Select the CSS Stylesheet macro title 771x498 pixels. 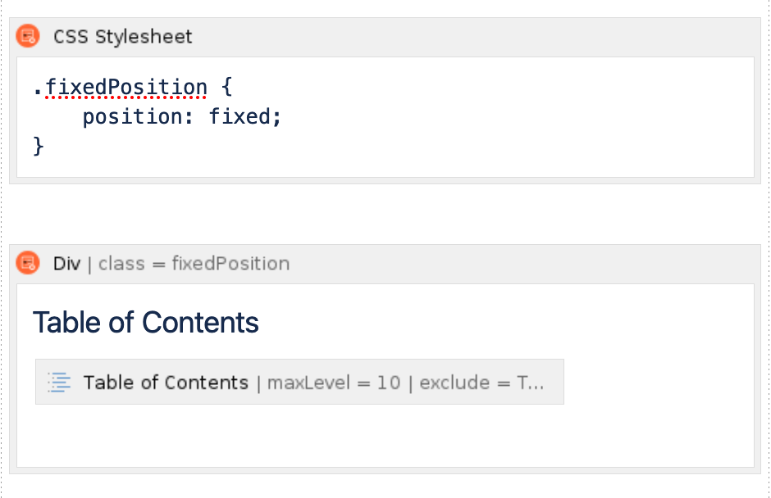(x=123, y=37)
